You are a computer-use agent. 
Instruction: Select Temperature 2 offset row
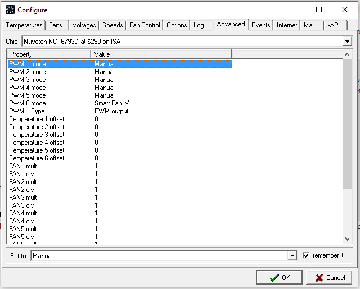pos(120,127)
